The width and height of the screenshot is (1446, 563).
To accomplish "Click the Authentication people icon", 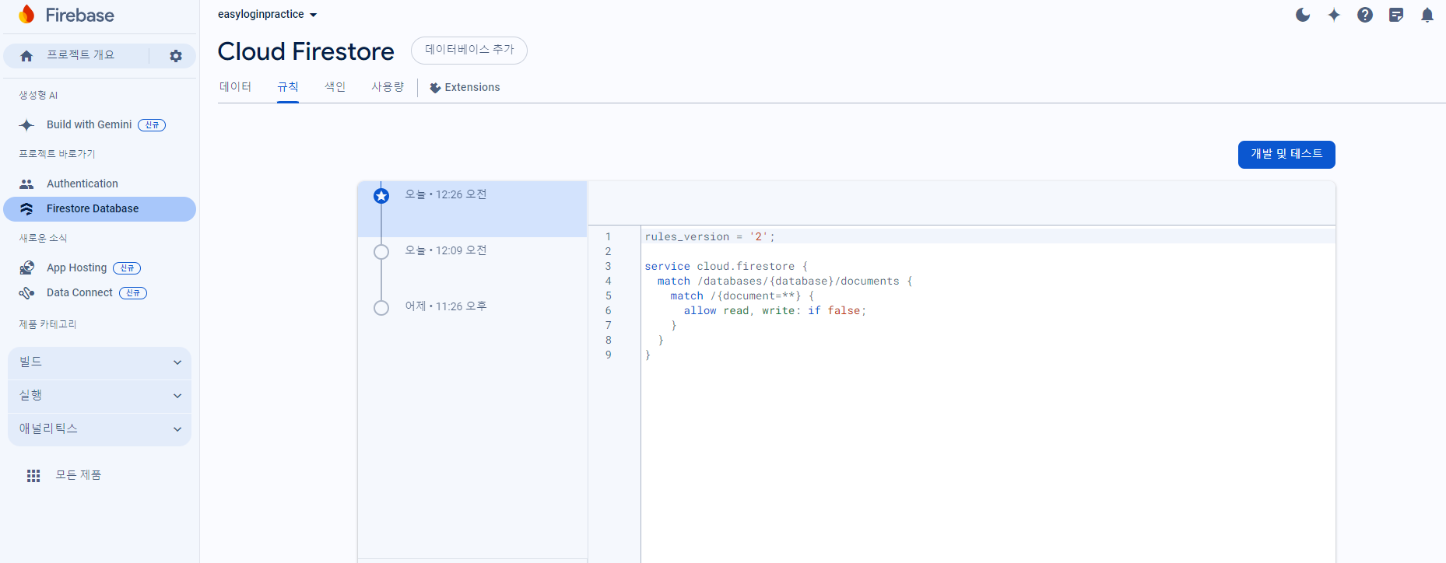I will pos(26,184).
